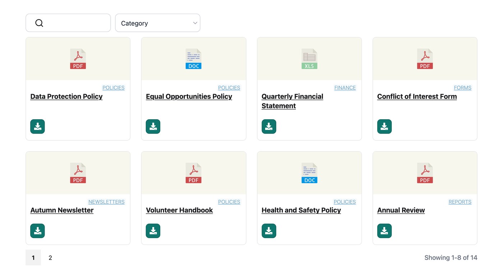Click the PDF icon on Volunteer Handbook card

pos(194,173)
